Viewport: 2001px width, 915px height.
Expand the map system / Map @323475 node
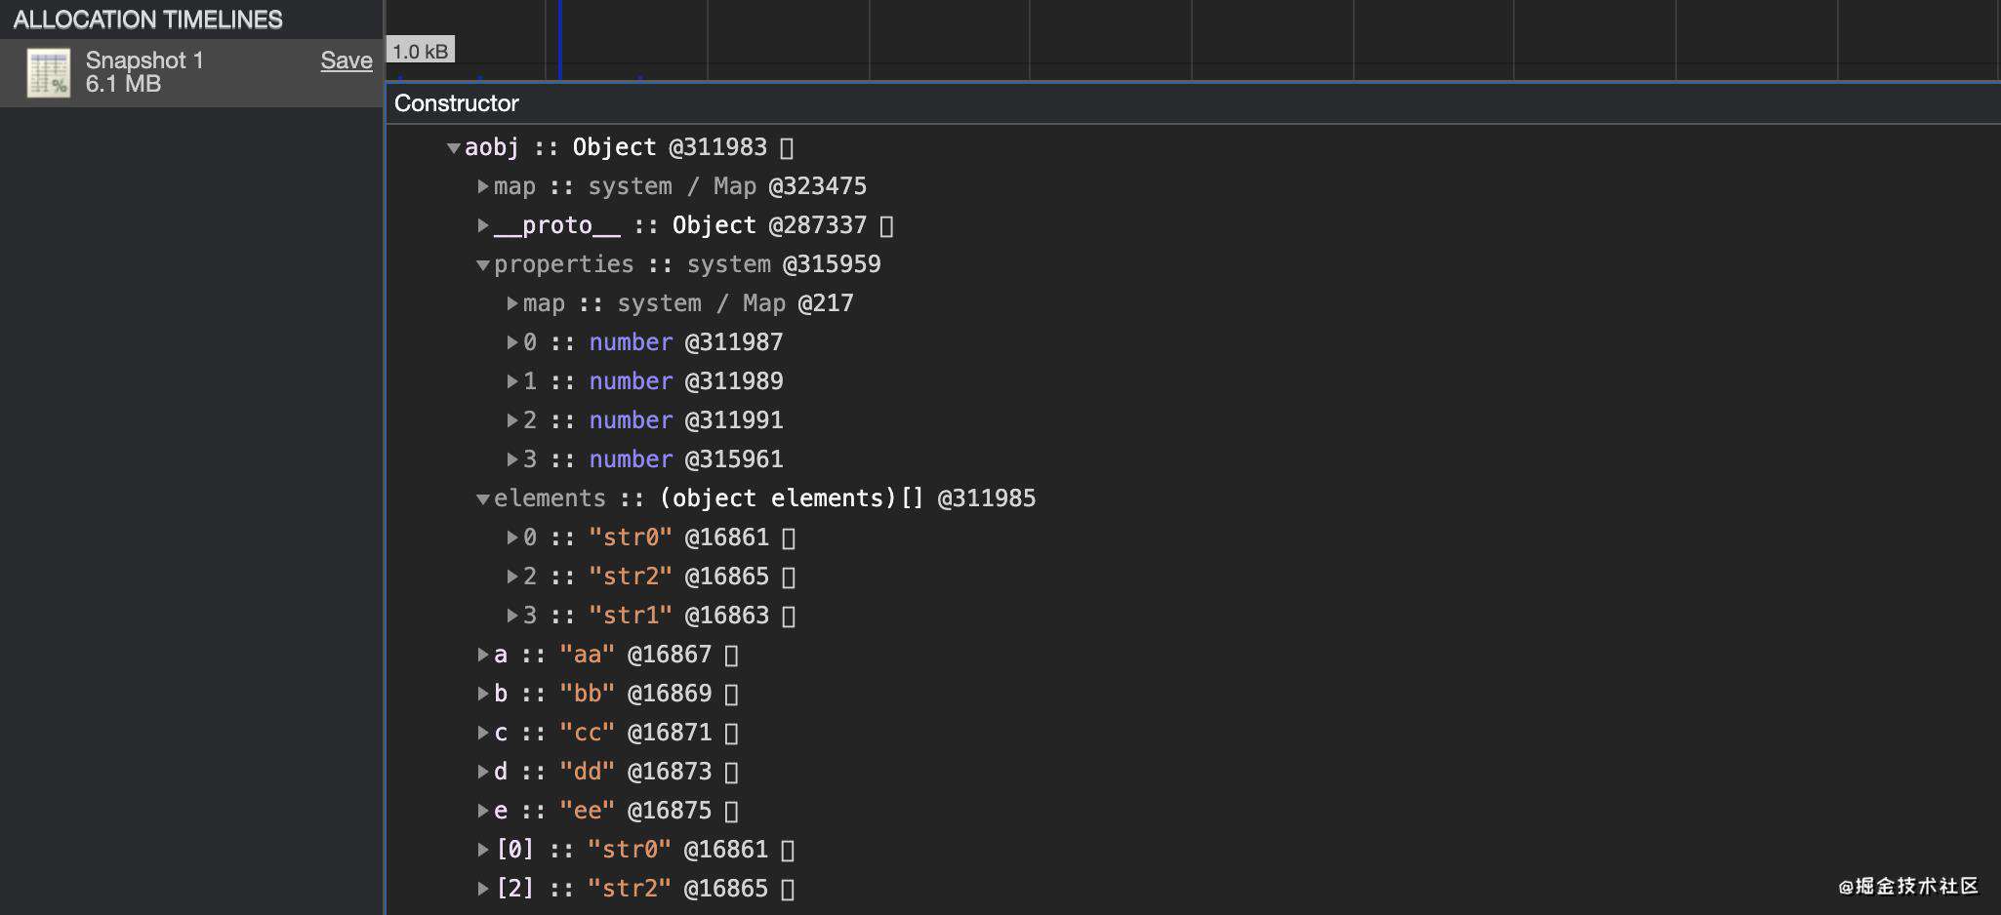click(x=483, y=186)
